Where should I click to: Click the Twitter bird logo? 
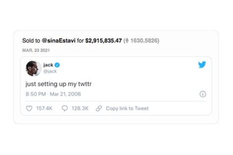[x=202, y=65]
